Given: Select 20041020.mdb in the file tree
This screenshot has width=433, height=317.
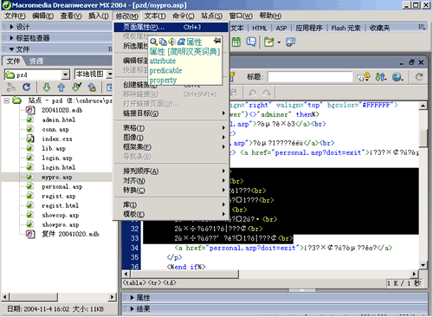Looking at the screenshot, I should click(x=61, y=110).
